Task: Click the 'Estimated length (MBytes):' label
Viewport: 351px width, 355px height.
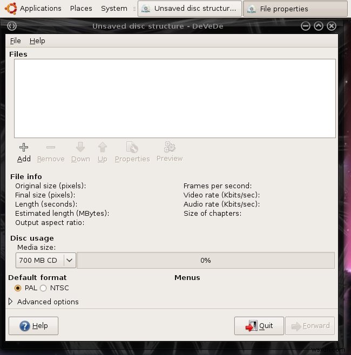Action: 62,214
